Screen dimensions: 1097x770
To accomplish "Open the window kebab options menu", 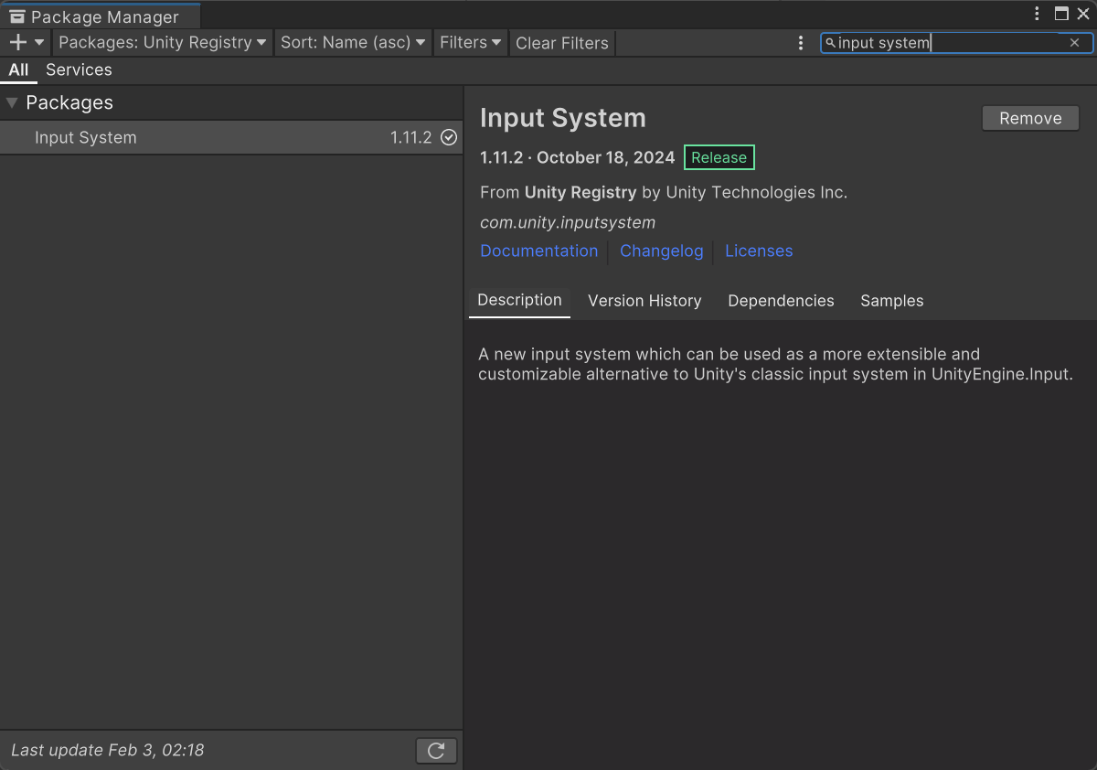I will [x=1037, y=14].
